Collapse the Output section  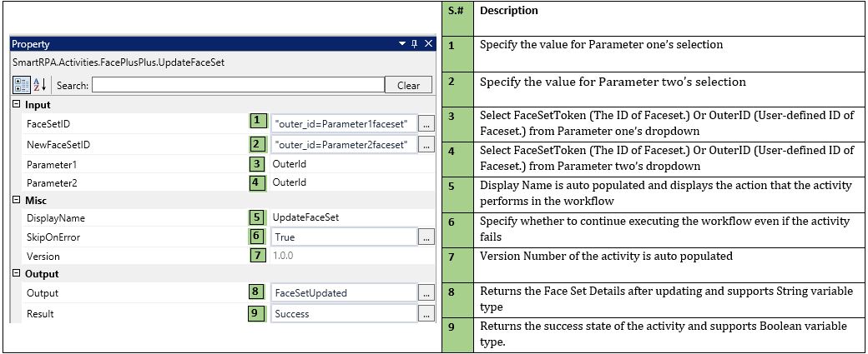17,274
